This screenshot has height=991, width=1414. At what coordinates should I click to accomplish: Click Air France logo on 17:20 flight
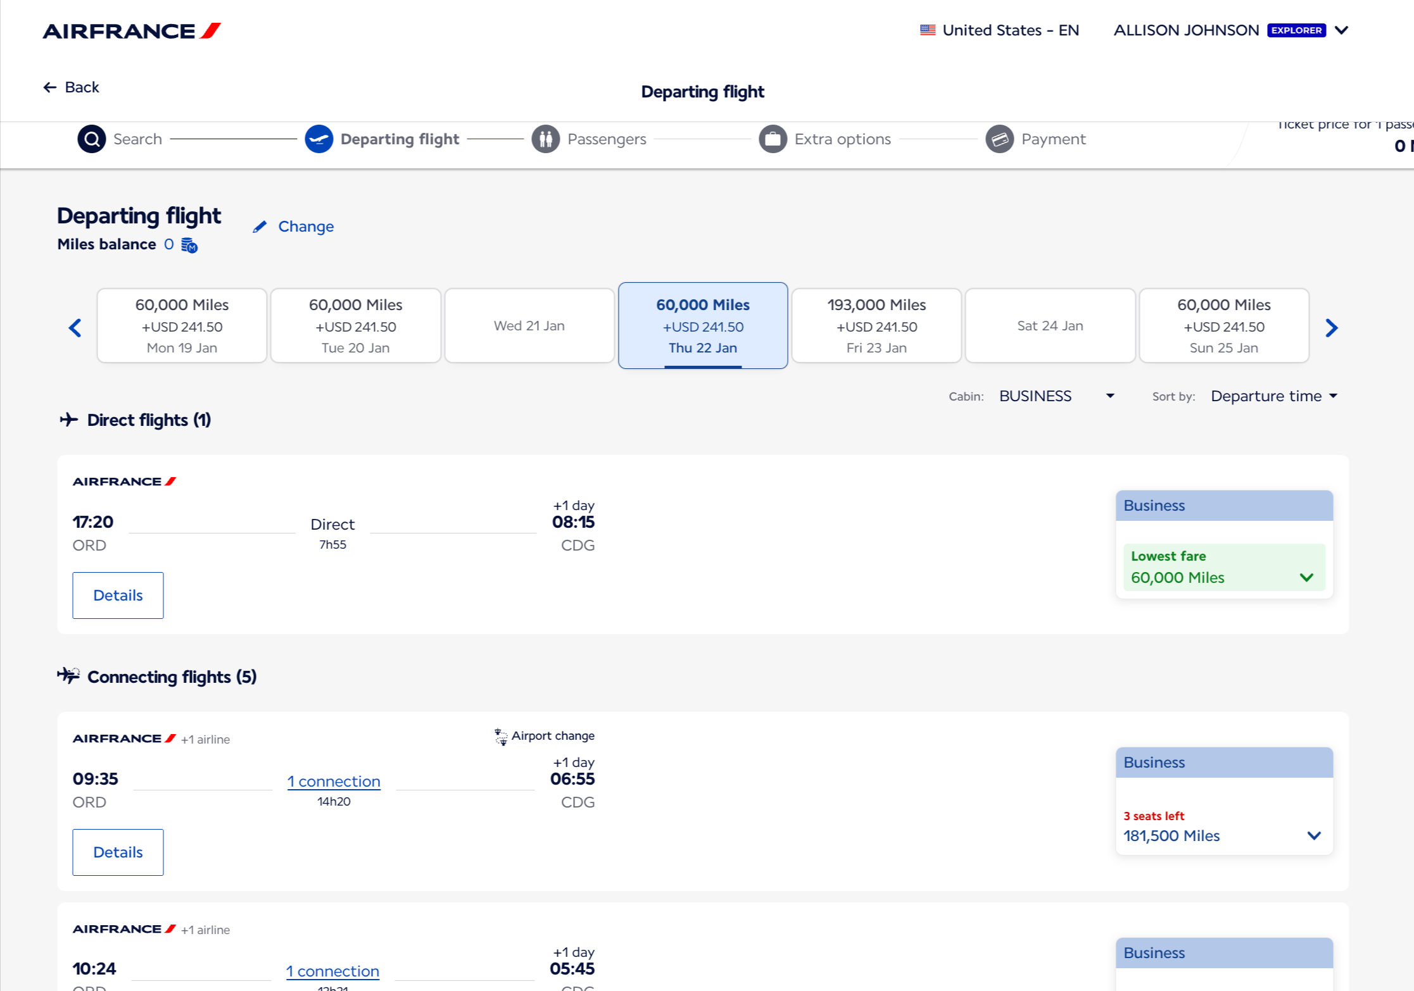(125, 482)
